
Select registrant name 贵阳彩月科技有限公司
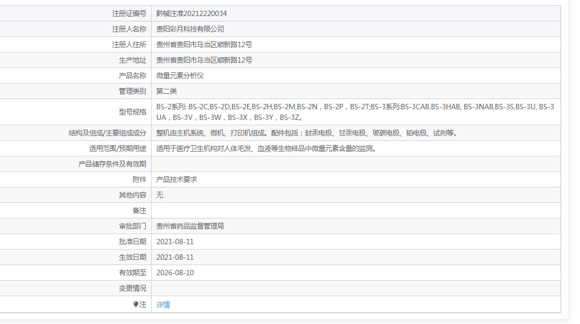[x=190, y=29]
